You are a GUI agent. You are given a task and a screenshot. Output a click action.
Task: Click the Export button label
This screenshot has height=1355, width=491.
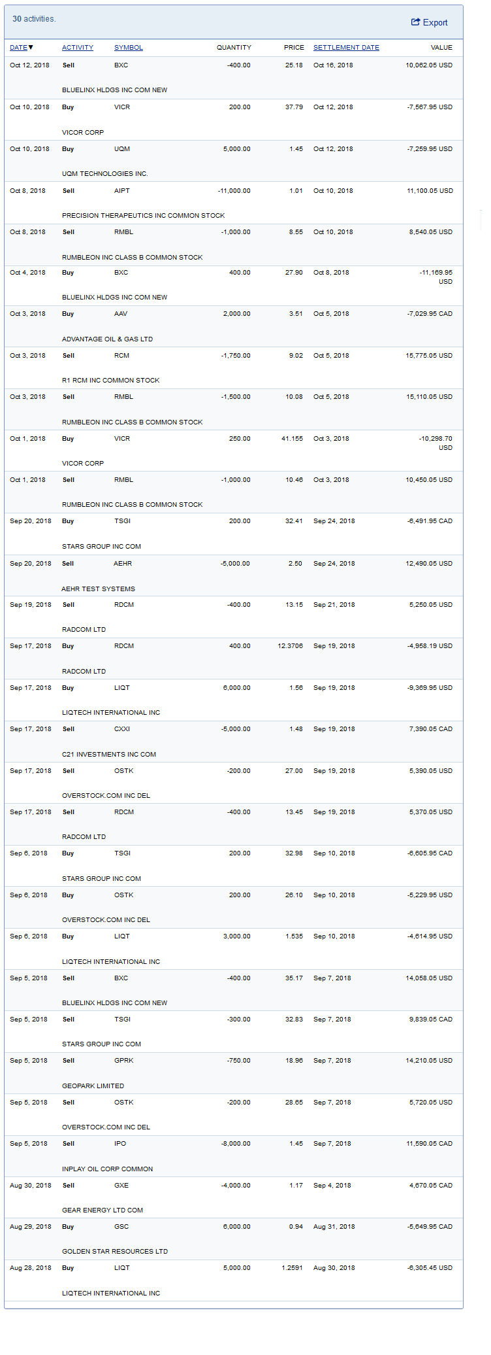tap(435, 23)
